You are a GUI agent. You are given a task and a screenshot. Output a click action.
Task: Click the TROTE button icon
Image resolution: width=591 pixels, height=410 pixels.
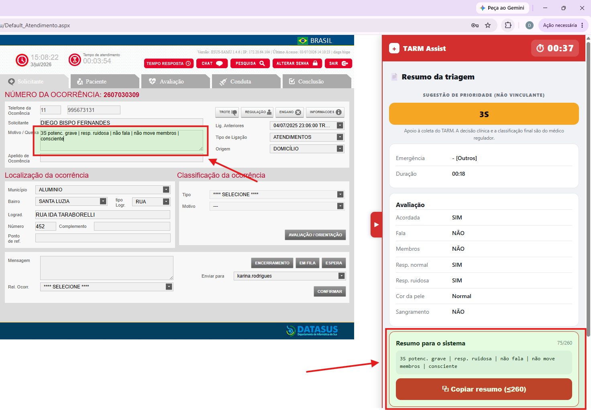pos(227,112)
